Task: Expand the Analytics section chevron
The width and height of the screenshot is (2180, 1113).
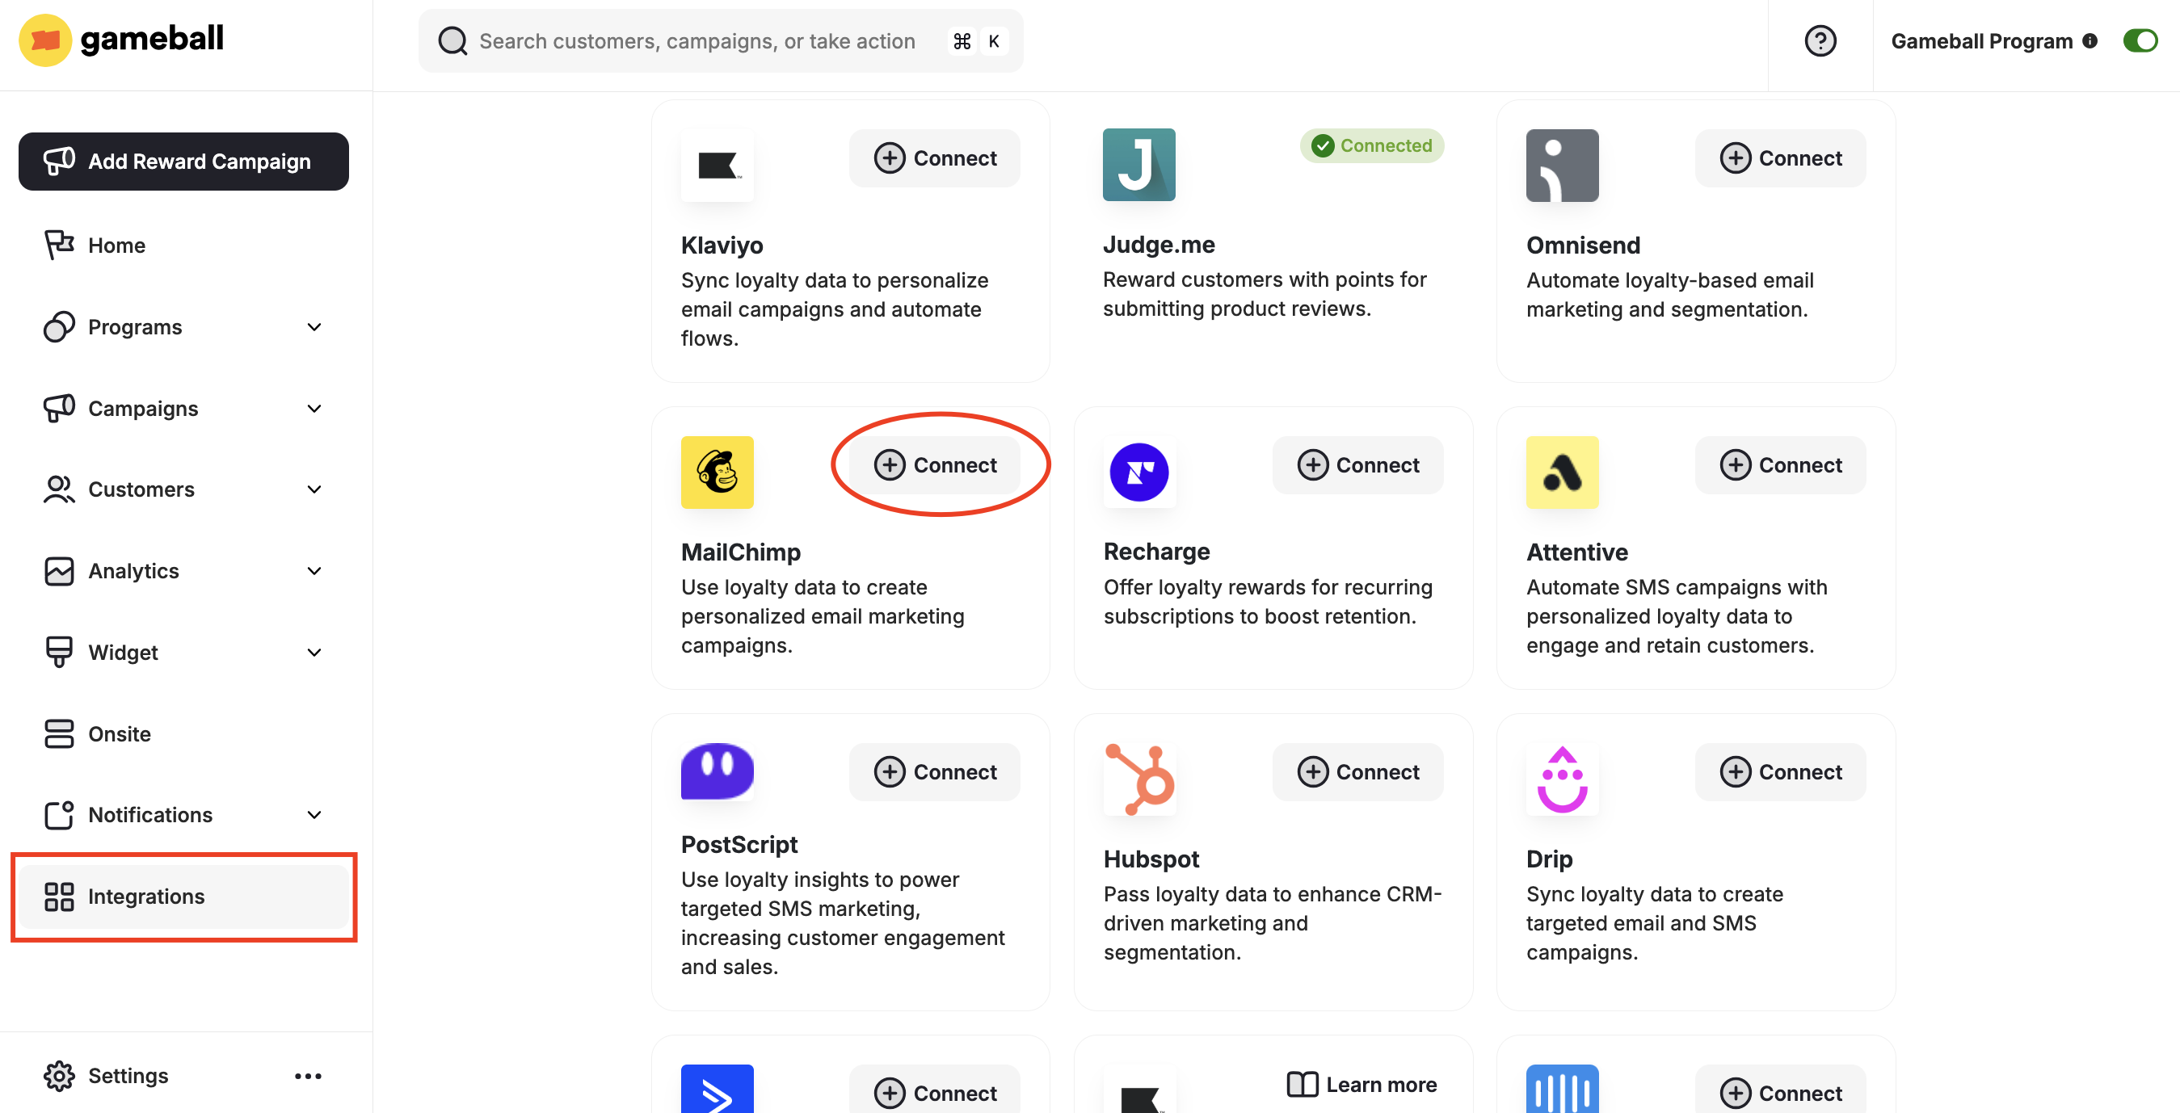Action: click(314, 571)
